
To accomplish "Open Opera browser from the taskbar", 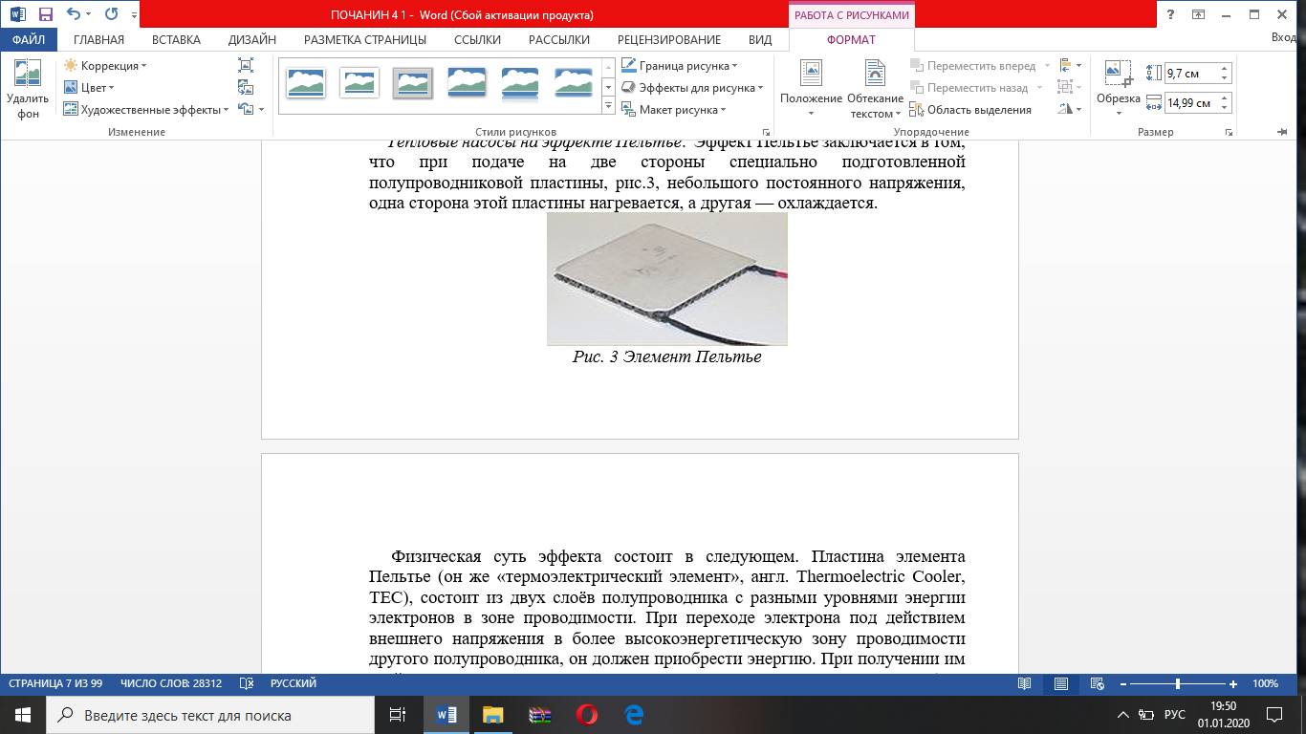I will pyautogui.click(x=587, y=715).
